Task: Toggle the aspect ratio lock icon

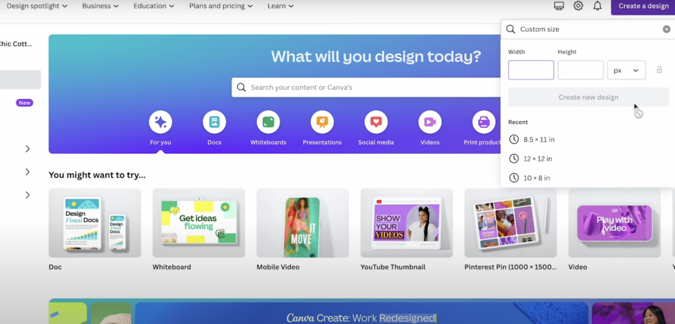Action: click(x=659, y=70)
